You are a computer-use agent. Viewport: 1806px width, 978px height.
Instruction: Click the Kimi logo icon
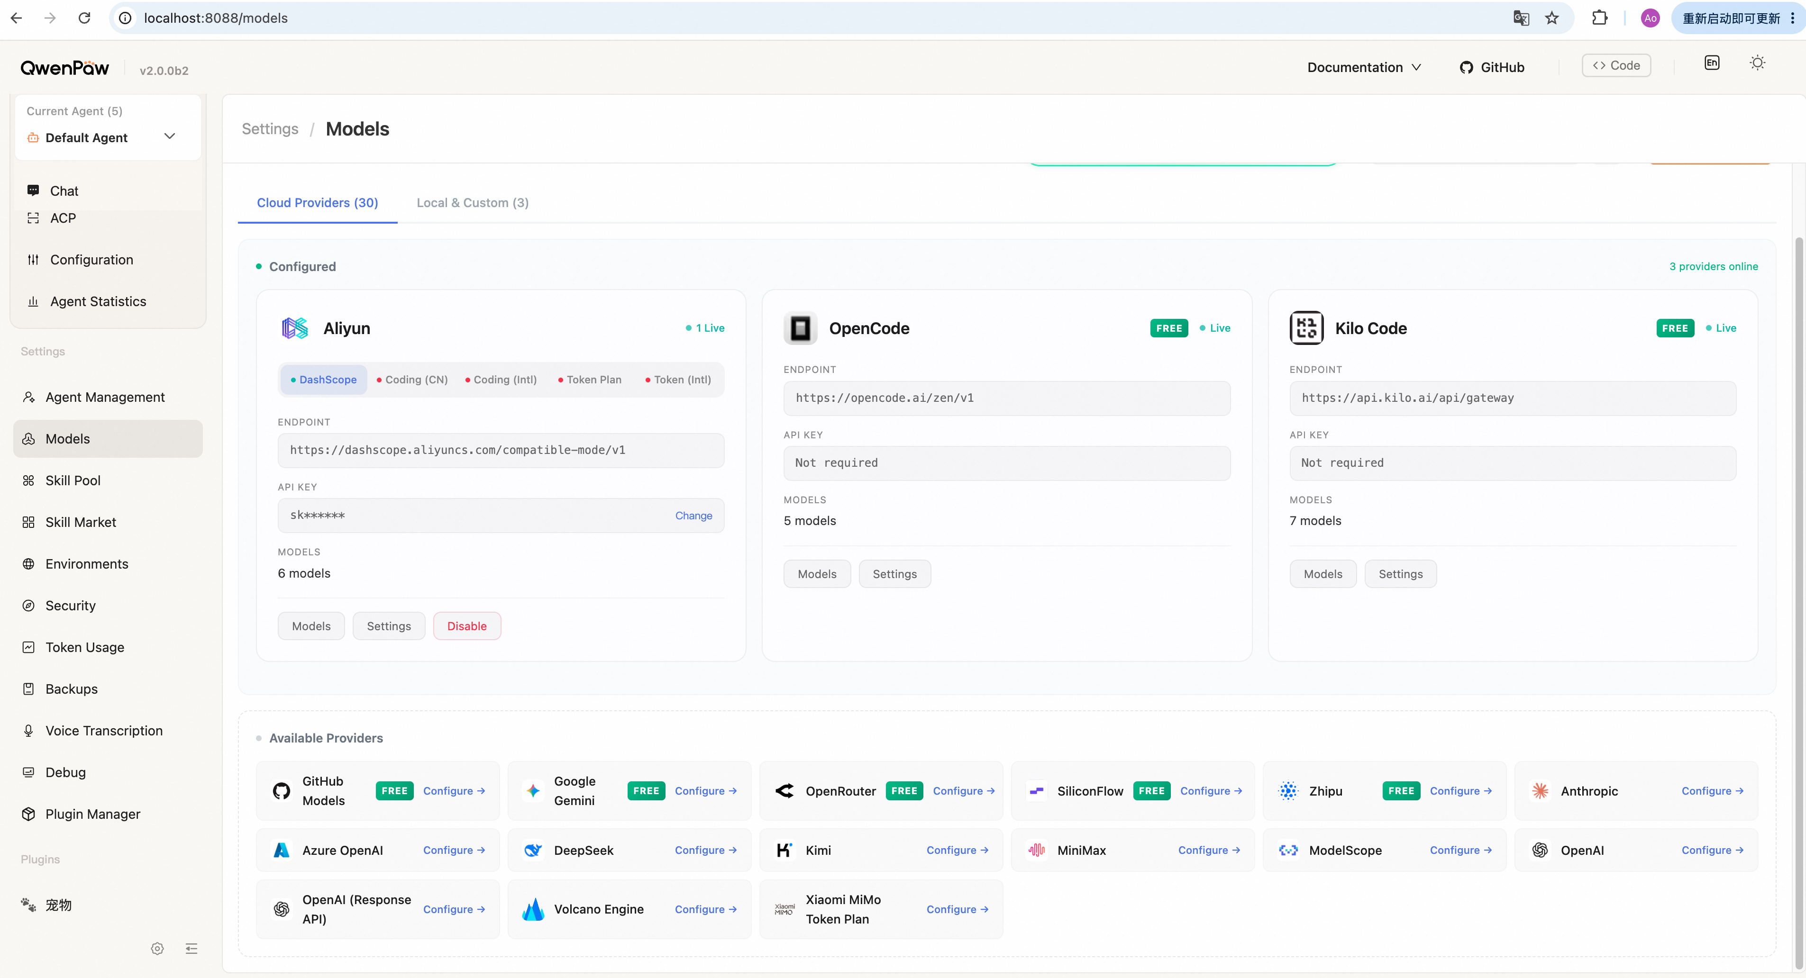(784, 850)
